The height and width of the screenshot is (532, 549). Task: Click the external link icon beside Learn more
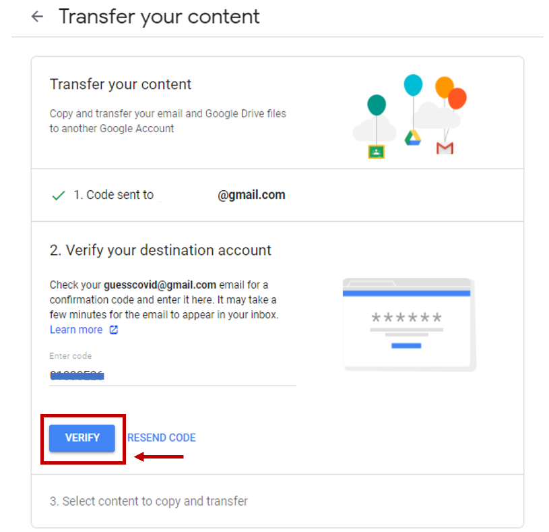tap(114, 330)
